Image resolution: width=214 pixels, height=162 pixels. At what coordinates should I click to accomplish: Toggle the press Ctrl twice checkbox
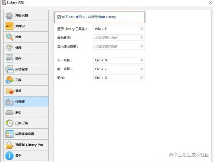pyautogui.click(x=59, y=17)
